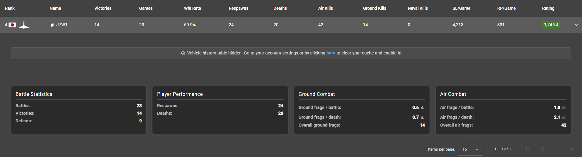Image resolution: width=582 pixels, height=157 pixels.
Task: Sort the table by Win Rate column
Action: click(192, 8)
